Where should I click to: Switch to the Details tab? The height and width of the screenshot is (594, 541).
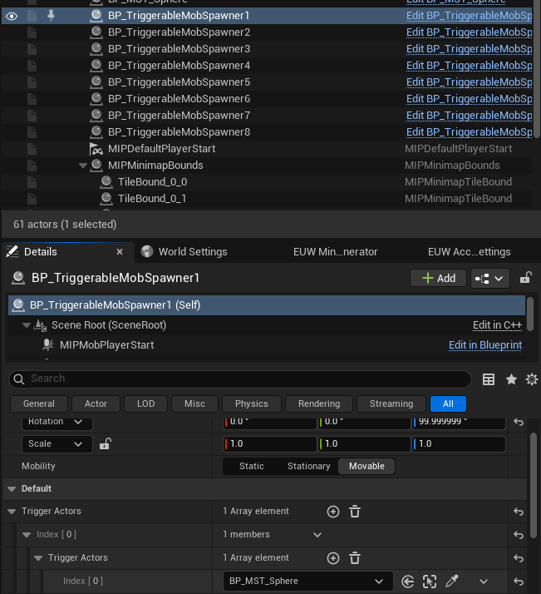pyautogui.click(x=41, y=252)
